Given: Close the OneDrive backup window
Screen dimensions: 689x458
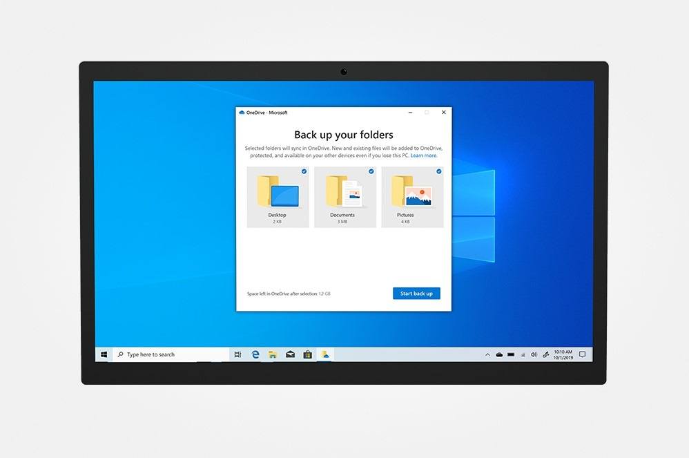Looking at the screenshot, I should coord(443,112).
